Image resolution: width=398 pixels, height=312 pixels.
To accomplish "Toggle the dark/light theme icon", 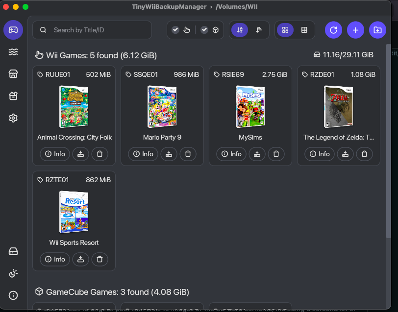I will click(x=13, y=273).
